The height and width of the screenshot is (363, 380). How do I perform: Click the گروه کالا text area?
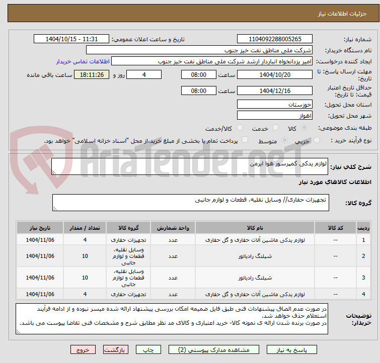tap(191, 203)
